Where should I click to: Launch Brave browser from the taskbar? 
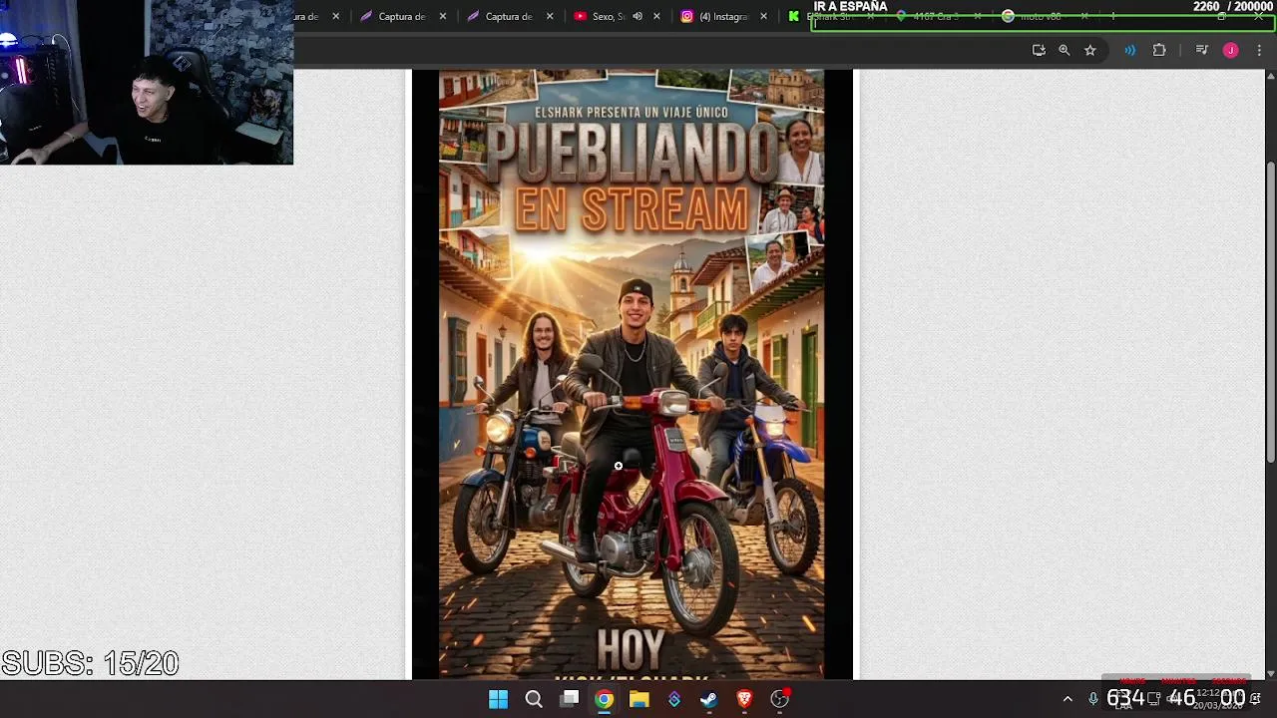pos(744,699)
